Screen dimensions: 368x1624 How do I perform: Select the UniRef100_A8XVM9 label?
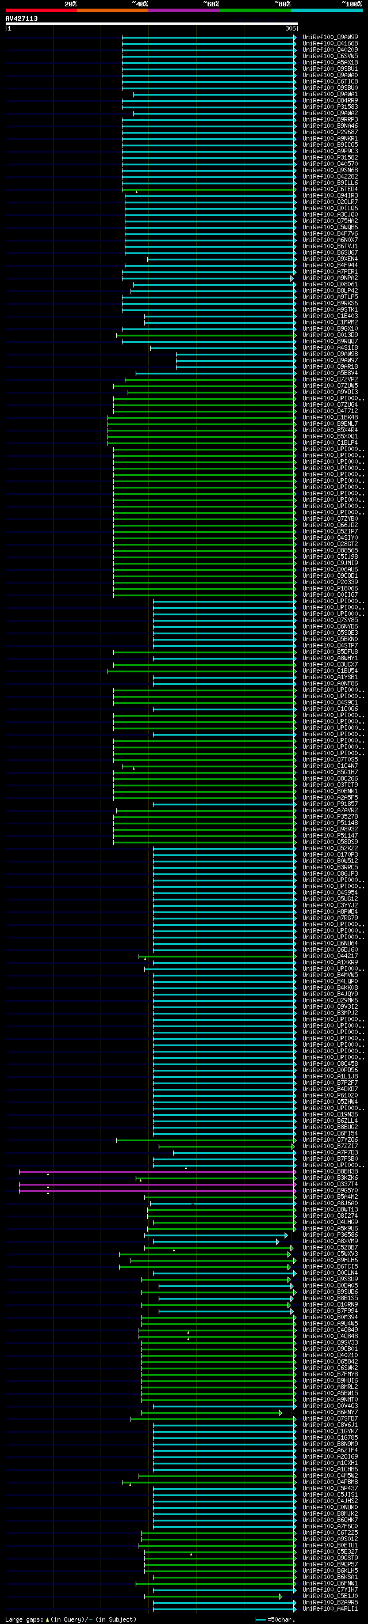click(330, 1241)
